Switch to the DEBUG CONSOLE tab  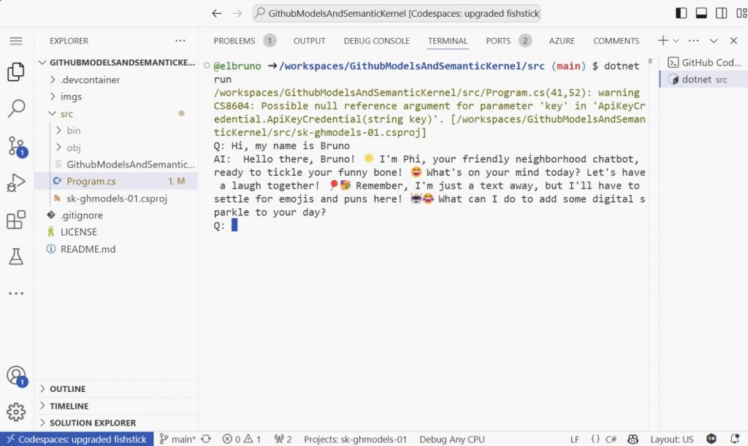click(376, 41)
